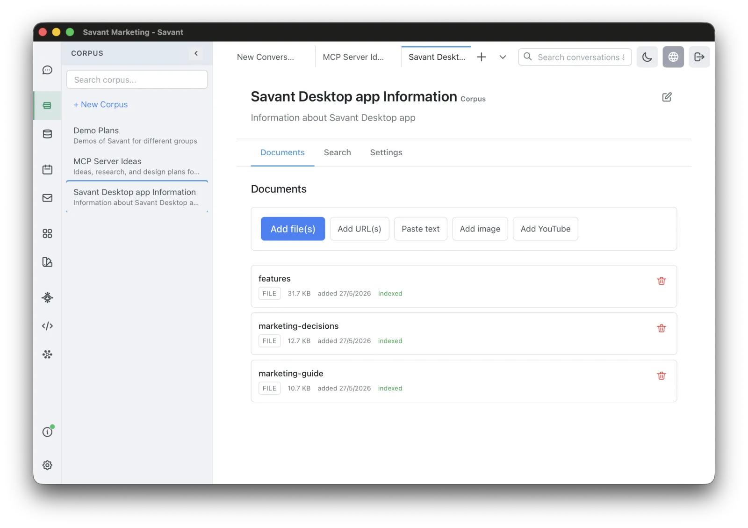Focus the Search conversations field
The width and height of the screenshot is (748, 528).
[575, 57]
